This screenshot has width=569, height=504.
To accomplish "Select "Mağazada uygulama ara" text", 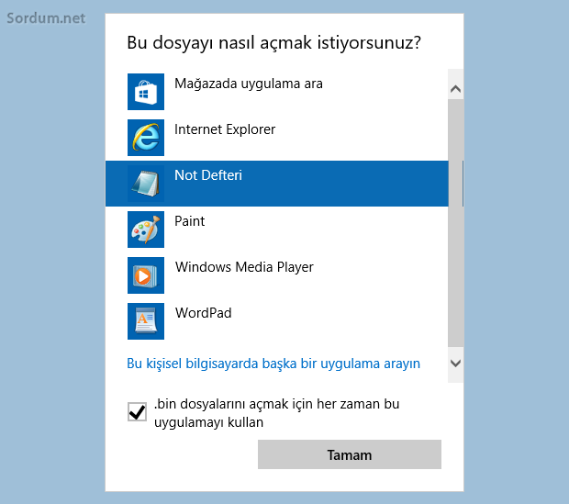I will (248, 84).
